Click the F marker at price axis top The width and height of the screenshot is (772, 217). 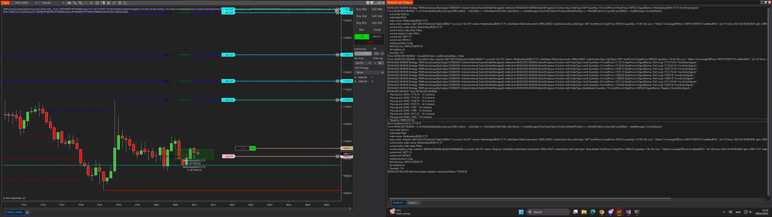tap(351, 9)
